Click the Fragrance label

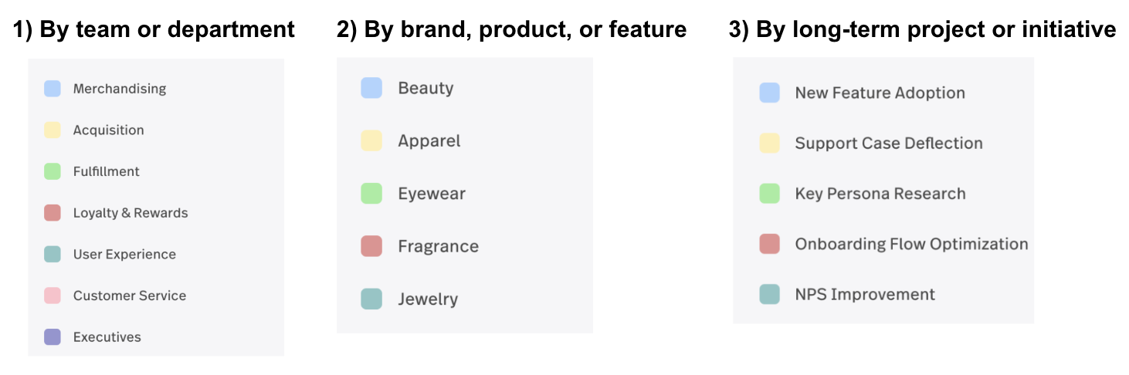point(439,247)
